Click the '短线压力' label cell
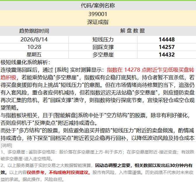Viewport: 196px width, 183px height. 103,40
